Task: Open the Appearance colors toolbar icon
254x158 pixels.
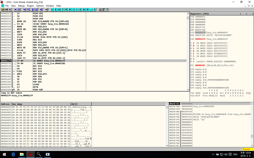Action: click(104, 10)
